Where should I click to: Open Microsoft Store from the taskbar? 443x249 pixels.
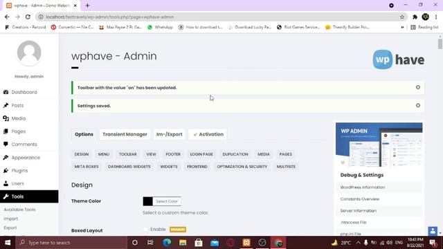click(199, 243)
